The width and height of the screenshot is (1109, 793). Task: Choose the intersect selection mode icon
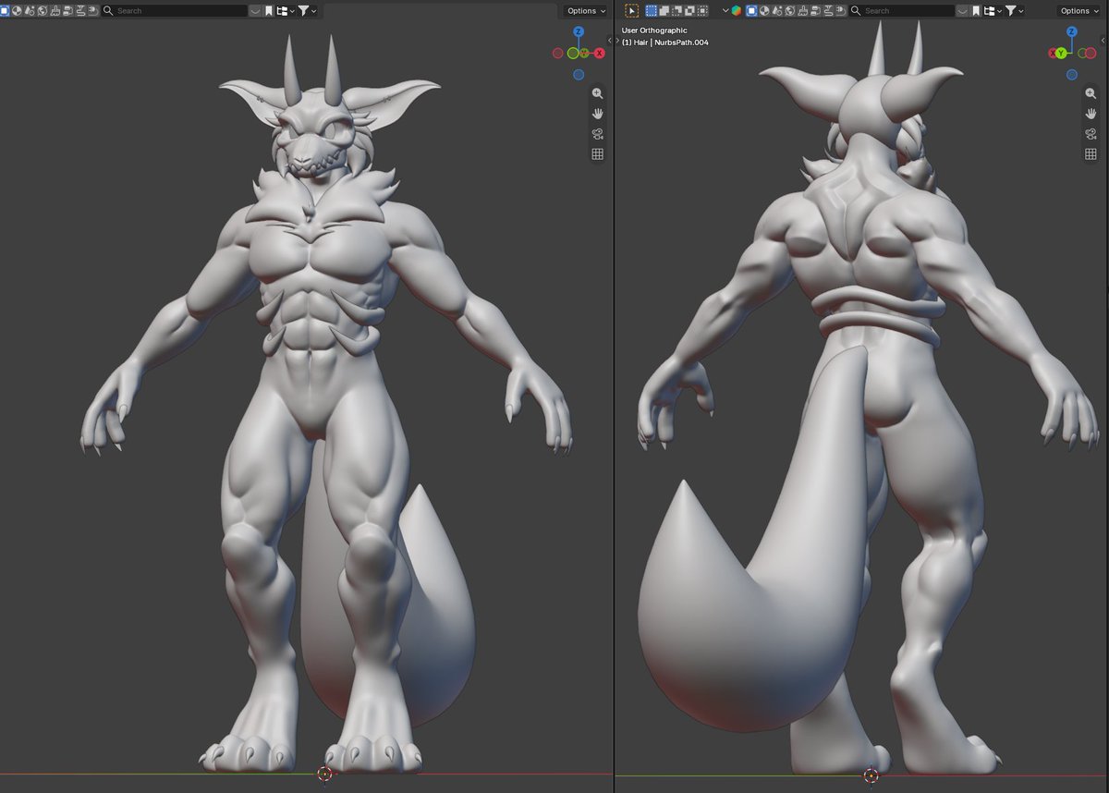[702, 10]
